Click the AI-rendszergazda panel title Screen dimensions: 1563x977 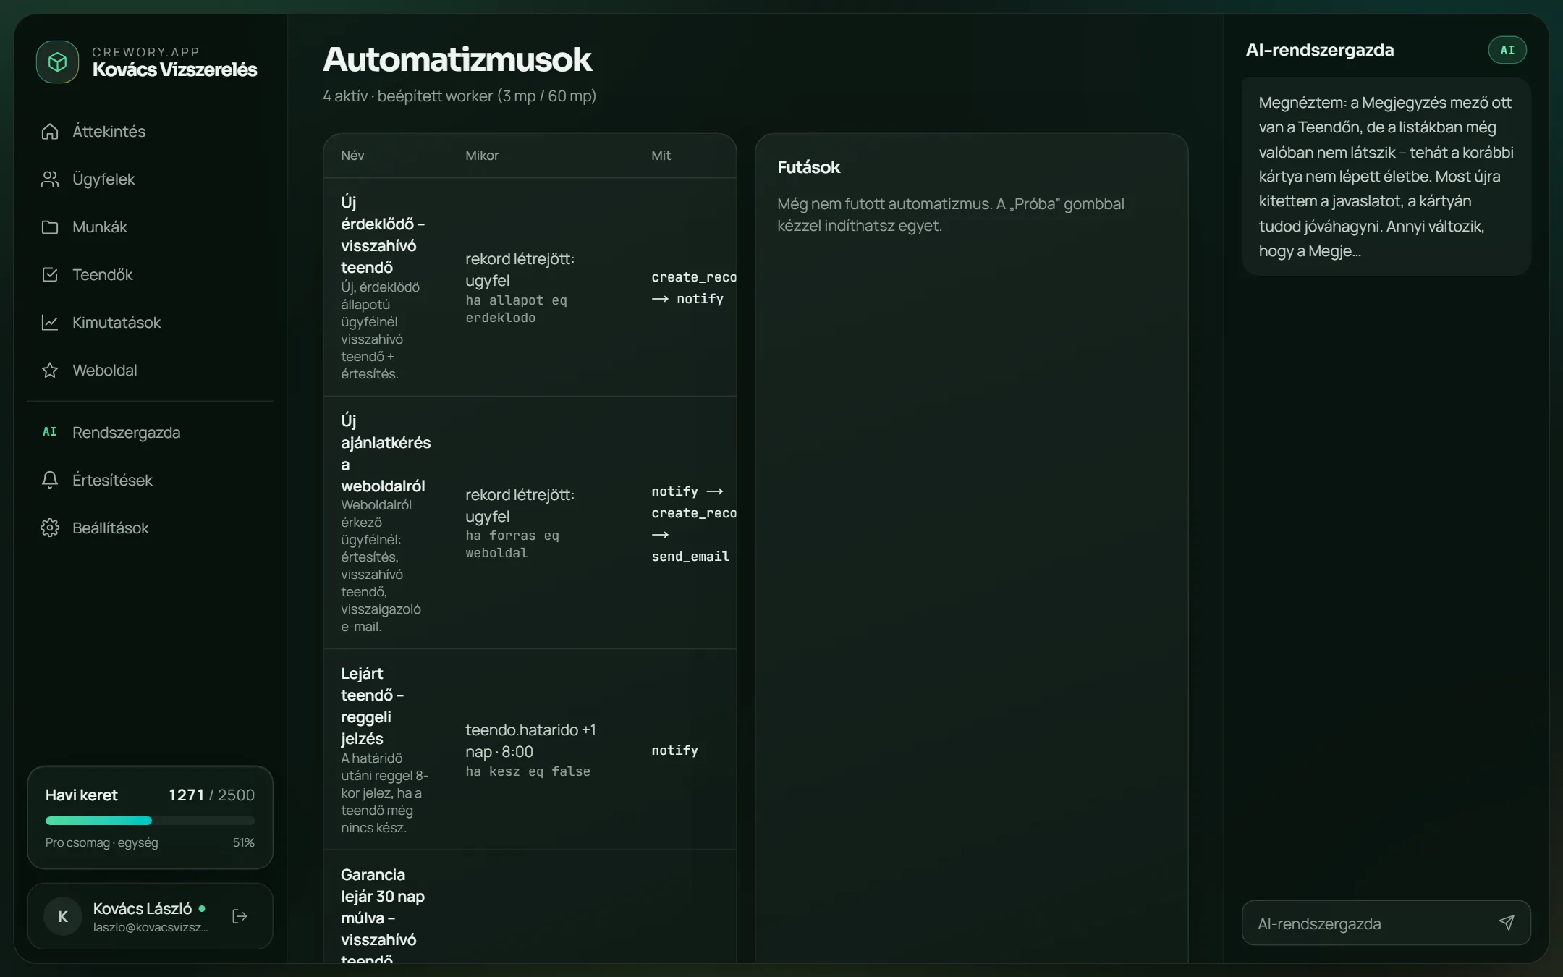1319,50
